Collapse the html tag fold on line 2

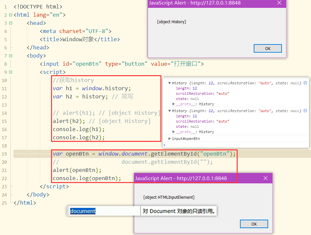click(11, 15)
